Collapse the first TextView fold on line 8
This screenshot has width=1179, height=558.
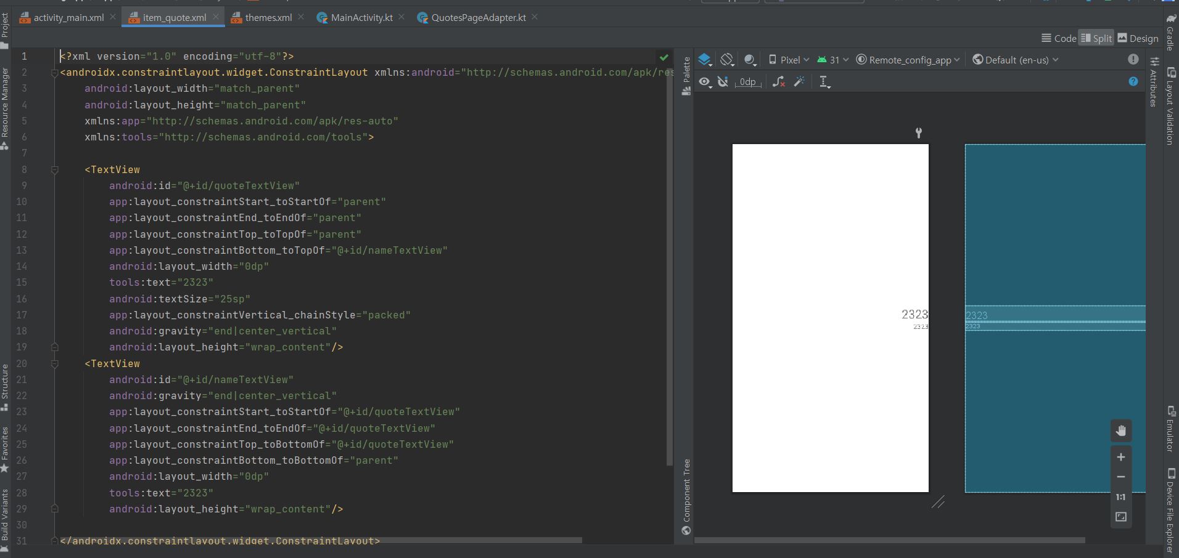click(x=54, y=169)
